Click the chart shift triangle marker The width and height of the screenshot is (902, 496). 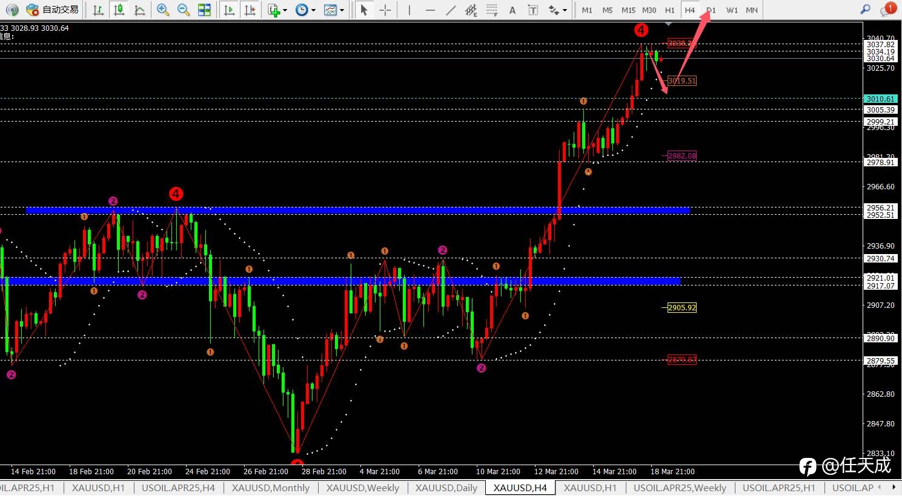(668, 24)
